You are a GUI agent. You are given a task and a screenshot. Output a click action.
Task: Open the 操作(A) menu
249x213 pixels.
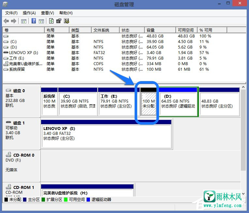tap(29, 13)
